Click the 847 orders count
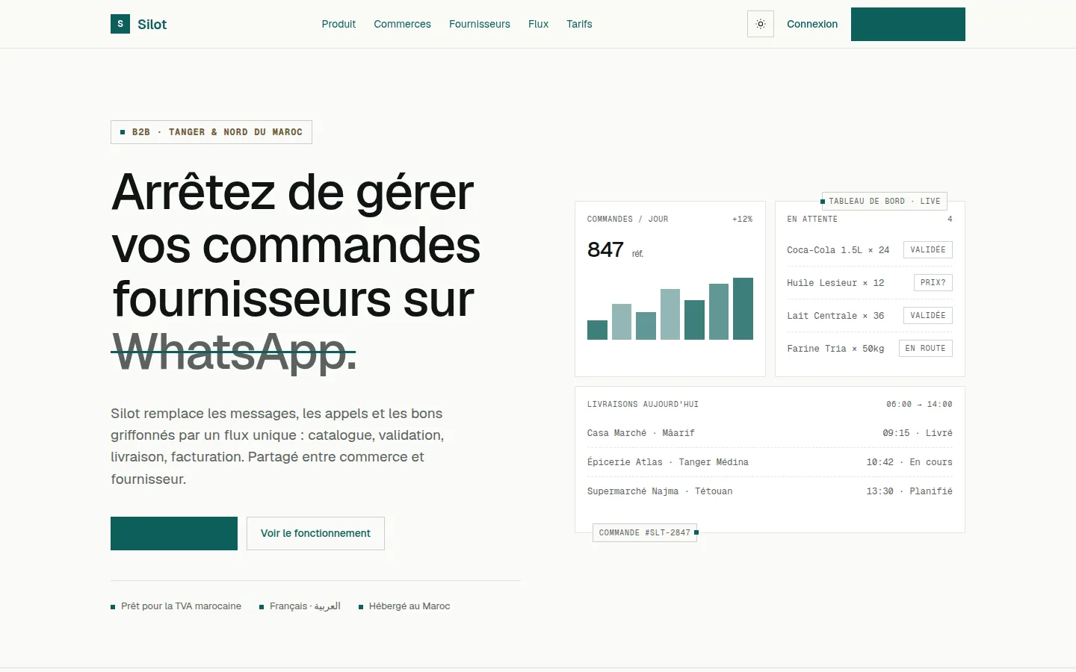Screen dimensions: 1076x672 click(605, 249)
